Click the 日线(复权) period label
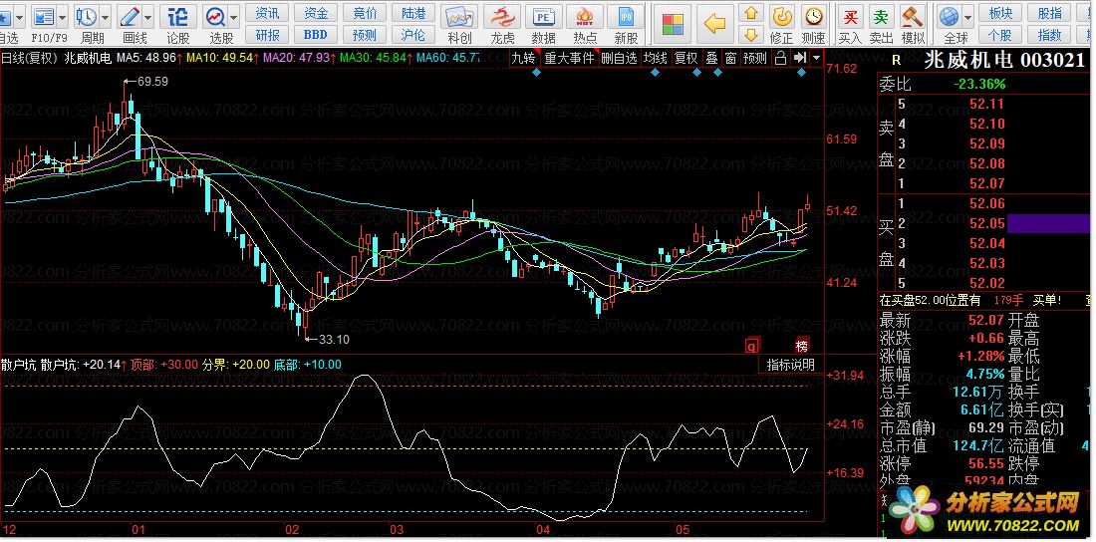 (29, 58)
